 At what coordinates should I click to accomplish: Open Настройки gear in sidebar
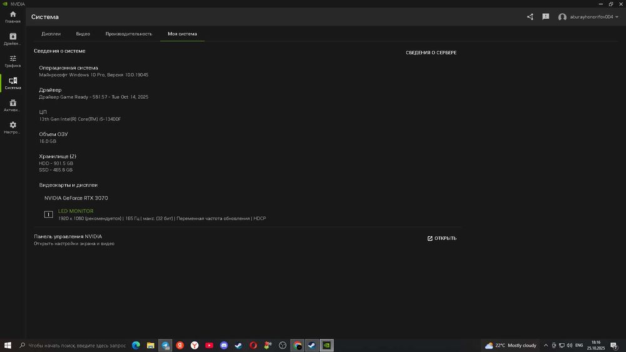(x=13, y=128)
